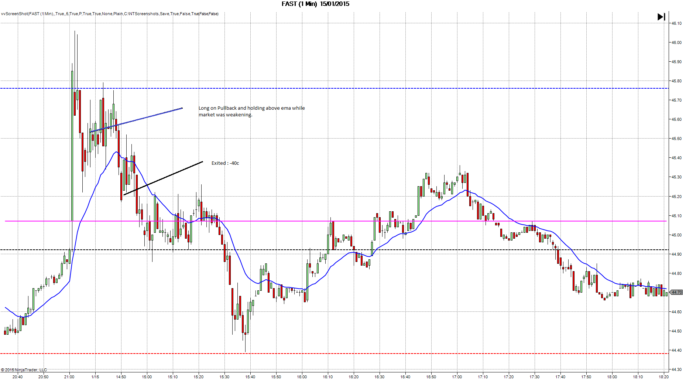Click the 45.80 price axis label
This screenshot has width=686, height=382.
(676, 81)
